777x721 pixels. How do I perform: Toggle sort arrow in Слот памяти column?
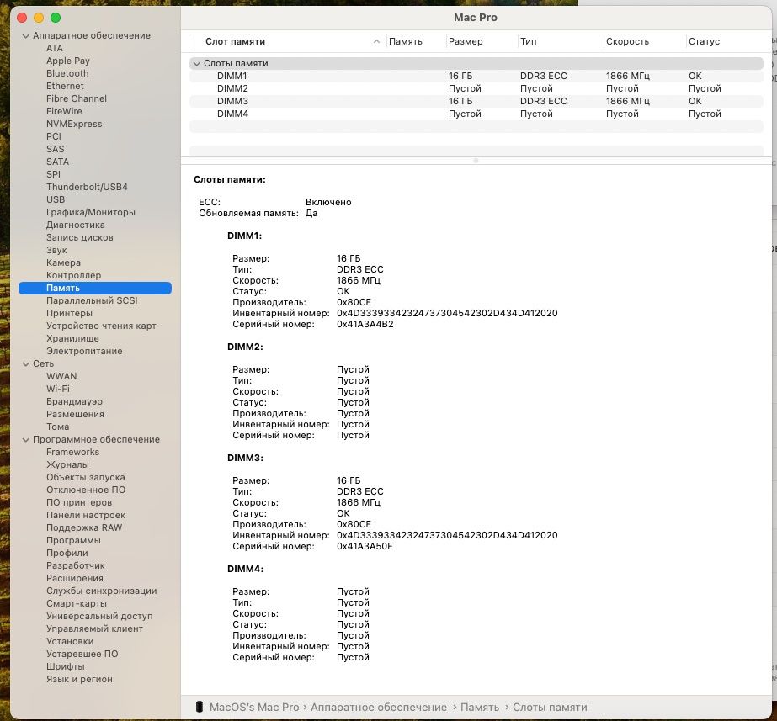pos(376,41)
